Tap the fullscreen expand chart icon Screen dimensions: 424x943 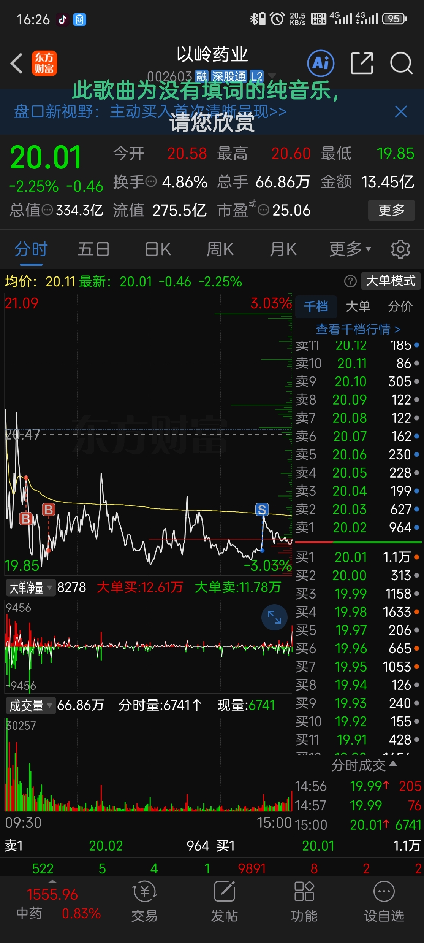274,617
